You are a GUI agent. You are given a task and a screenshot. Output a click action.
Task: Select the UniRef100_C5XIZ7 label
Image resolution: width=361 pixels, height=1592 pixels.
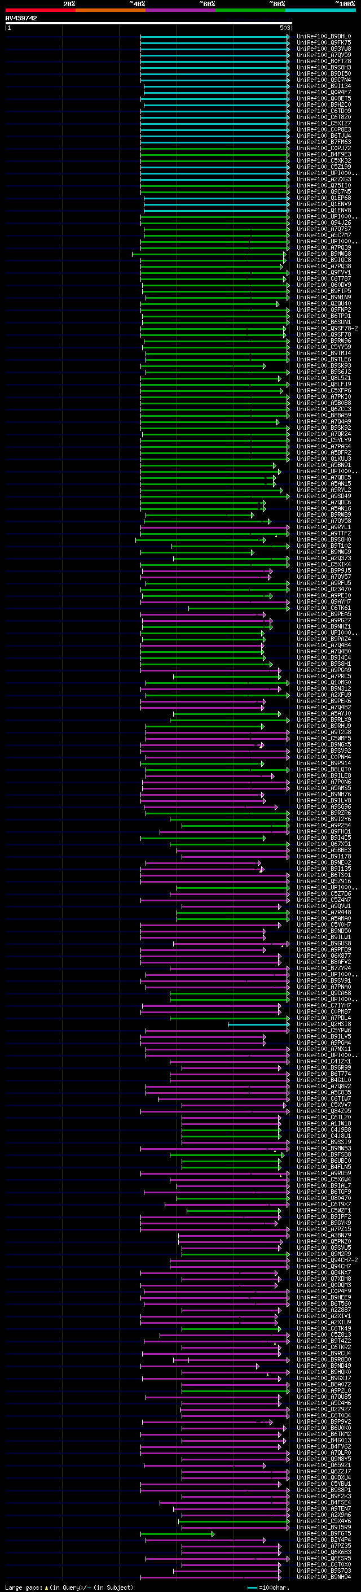click(323, 124)
